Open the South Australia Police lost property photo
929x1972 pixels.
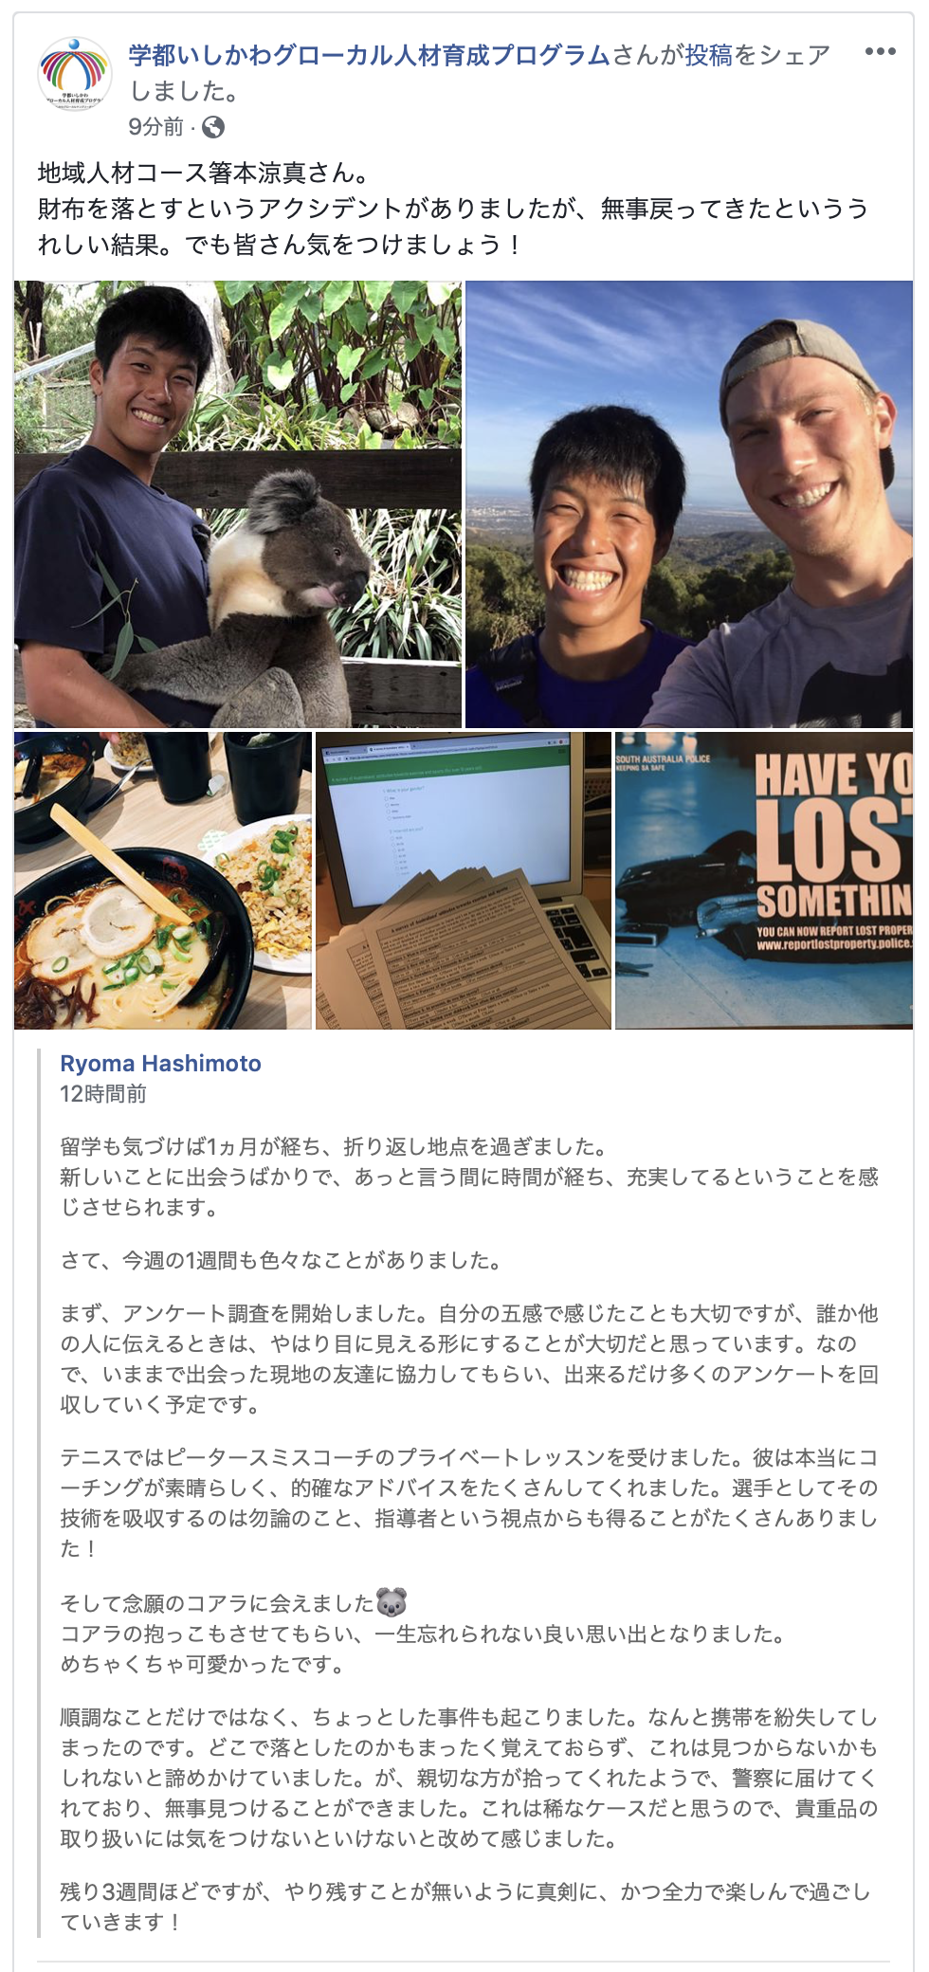pos(764,880)
